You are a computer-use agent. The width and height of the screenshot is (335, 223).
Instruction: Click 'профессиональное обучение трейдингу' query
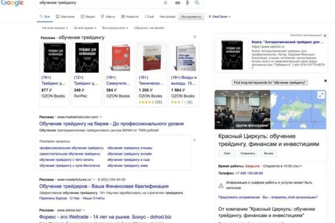pos(71,148)
